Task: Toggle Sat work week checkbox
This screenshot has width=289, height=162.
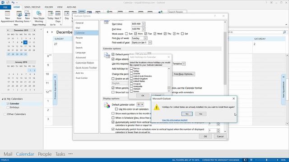Action: 182,34
